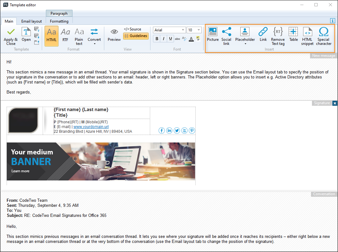Switch to the Main tab

[x=9, y=21]
